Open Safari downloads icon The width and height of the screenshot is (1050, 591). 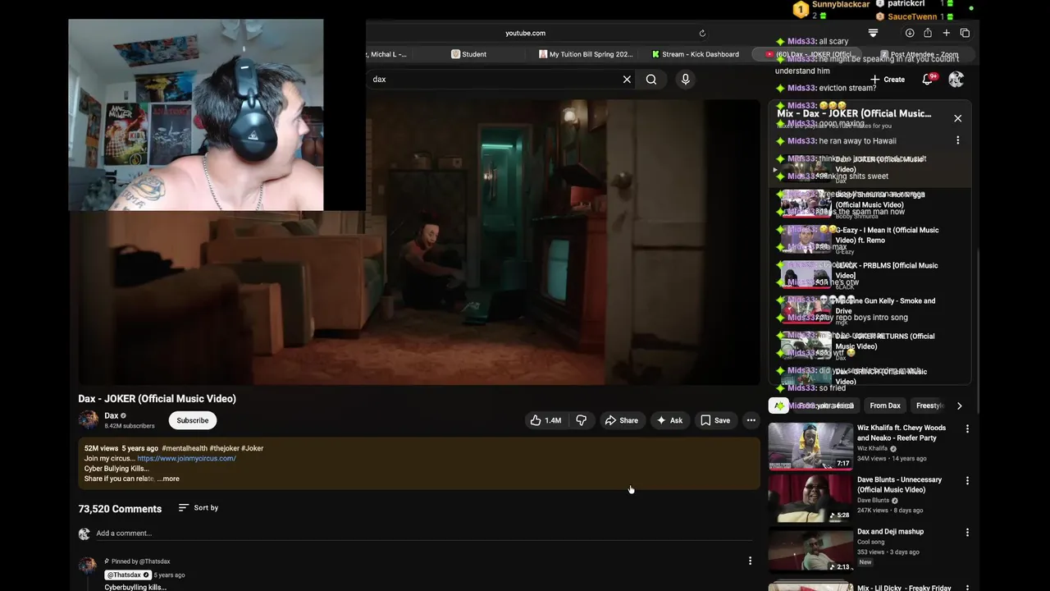pos(910,33)
